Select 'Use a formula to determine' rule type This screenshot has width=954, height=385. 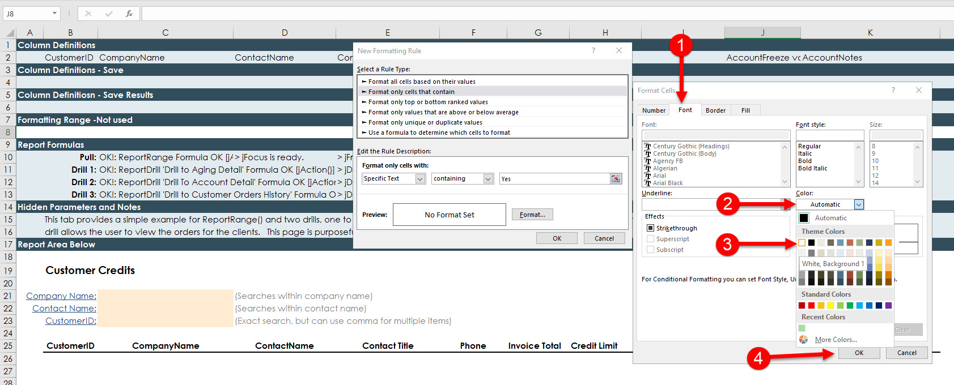[x=493, y=132]
